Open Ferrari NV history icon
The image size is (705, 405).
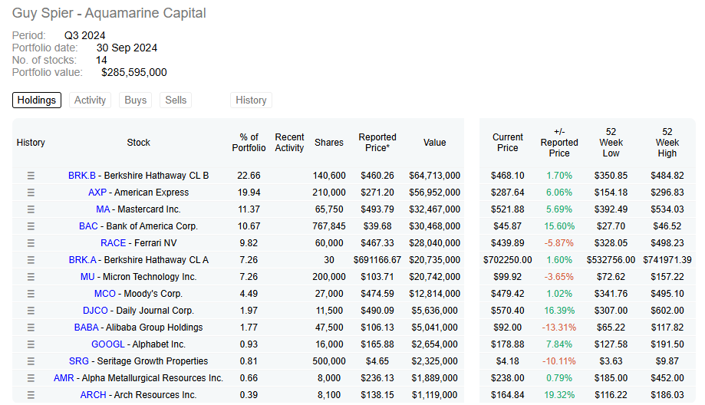[x=31, y=243]
